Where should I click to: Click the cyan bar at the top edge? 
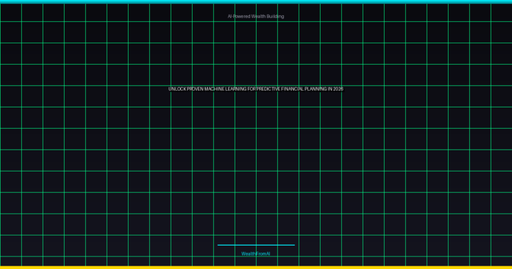coord(255,1)
